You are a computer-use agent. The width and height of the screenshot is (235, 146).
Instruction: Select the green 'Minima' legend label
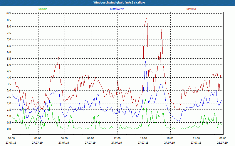(x=43, y=9)
